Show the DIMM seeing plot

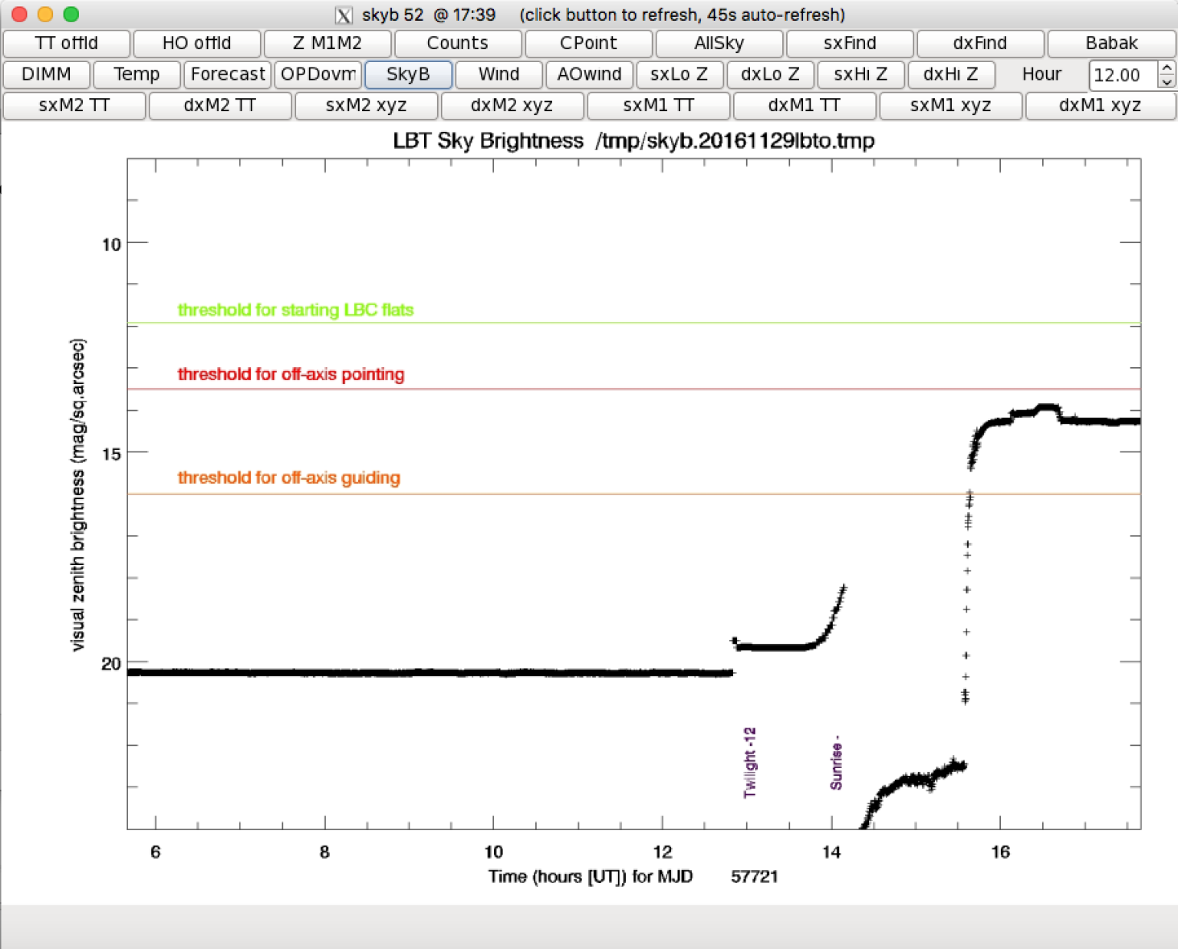pyautogui.click(x=47, y=74)
